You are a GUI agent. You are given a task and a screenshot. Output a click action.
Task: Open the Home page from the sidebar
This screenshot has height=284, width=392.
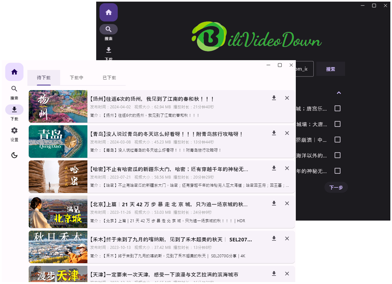click(14, 72)
